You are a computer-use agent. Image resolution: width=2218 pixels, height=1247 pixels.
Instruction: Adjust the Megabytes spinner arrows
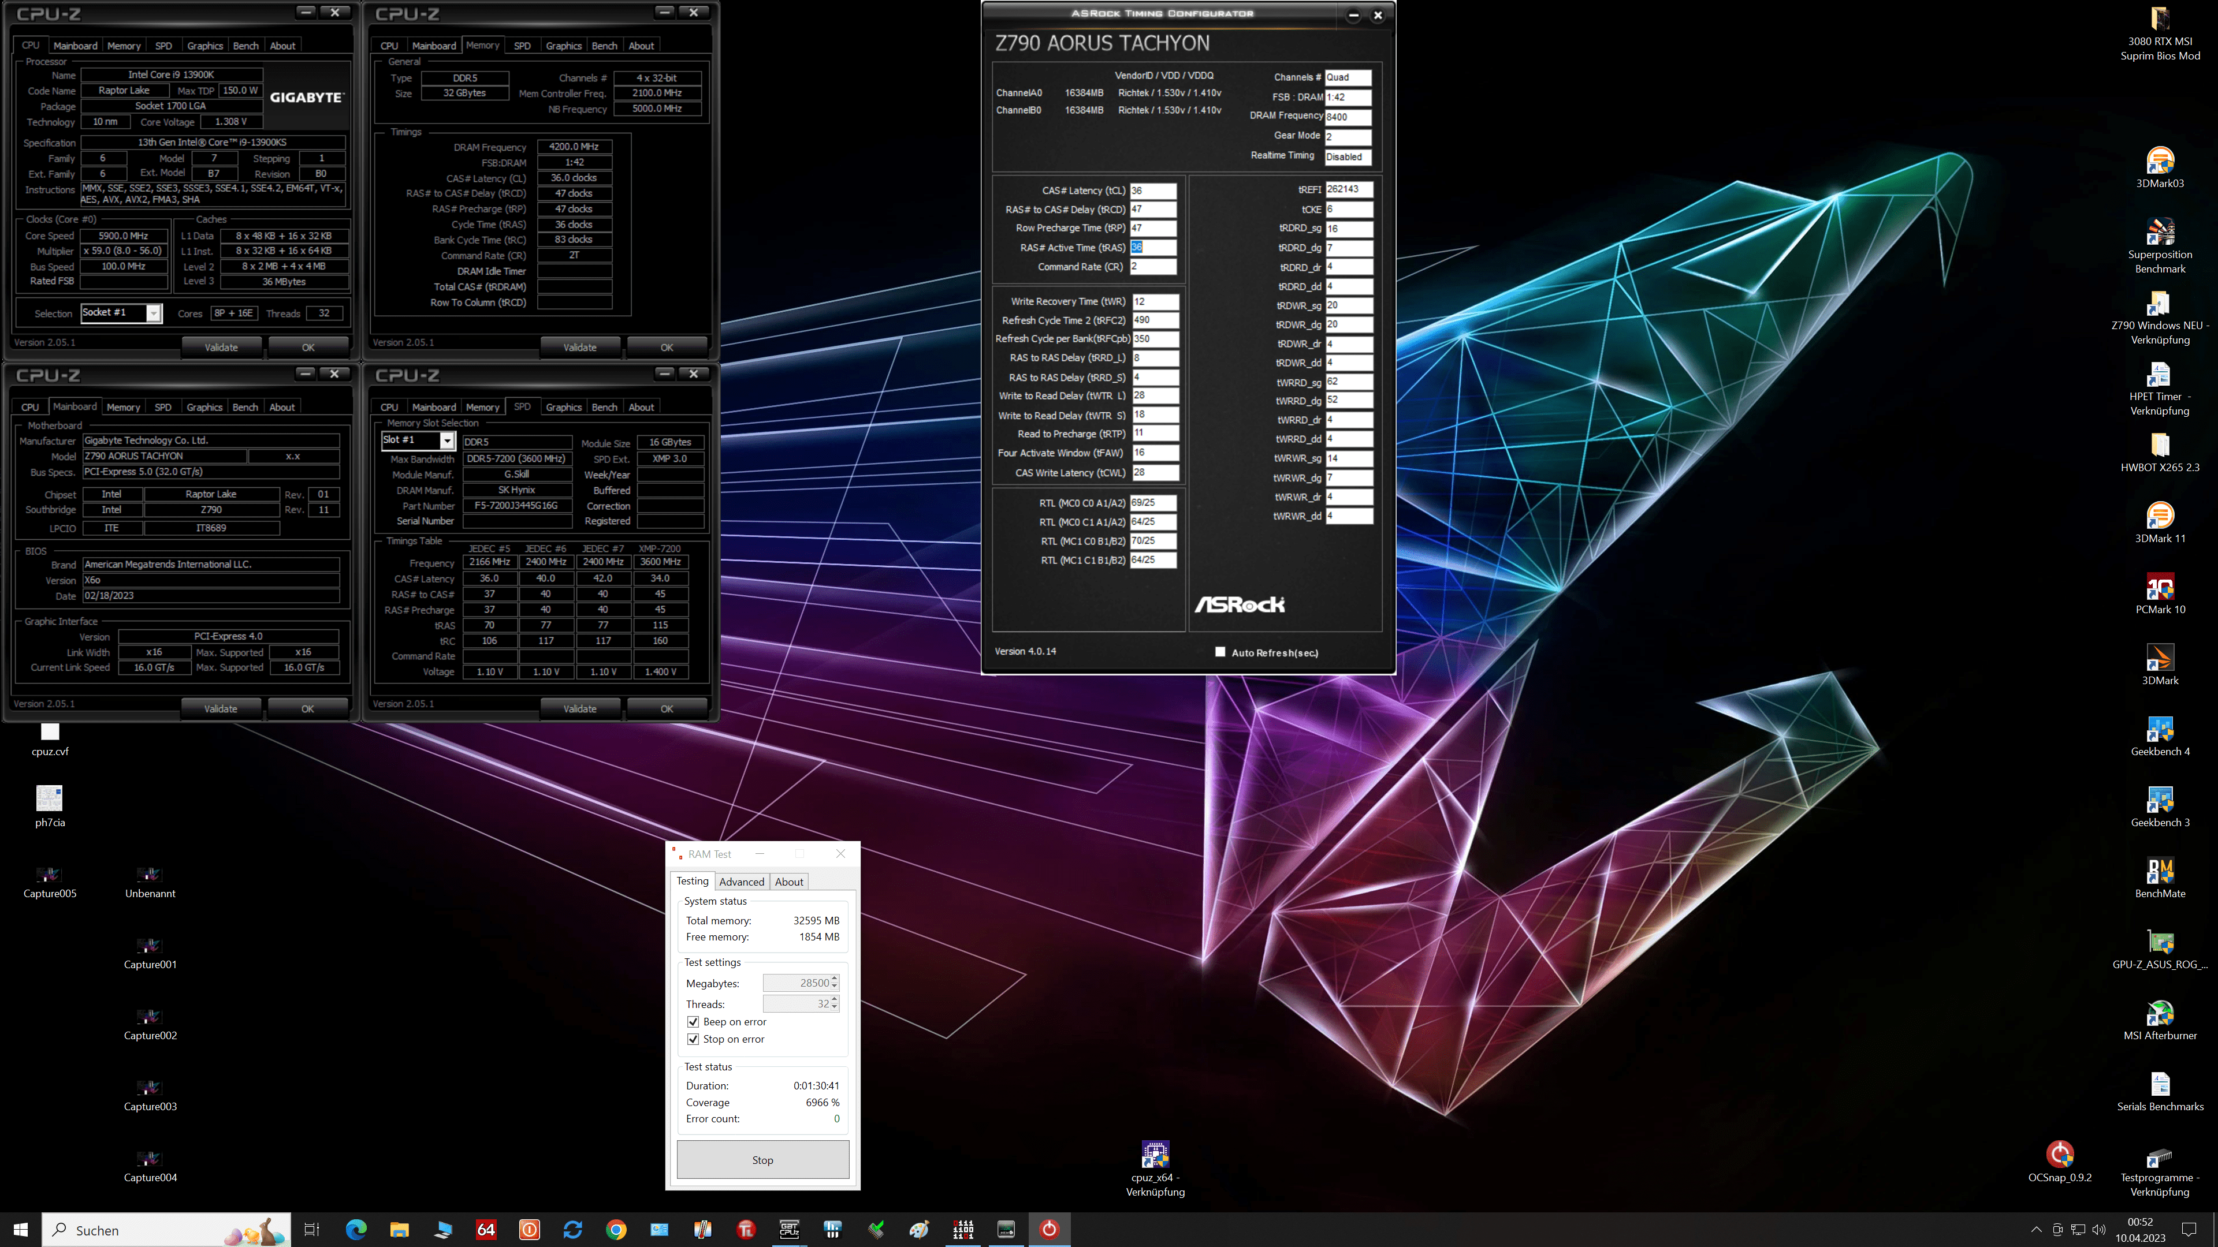(x=834, y=983)
